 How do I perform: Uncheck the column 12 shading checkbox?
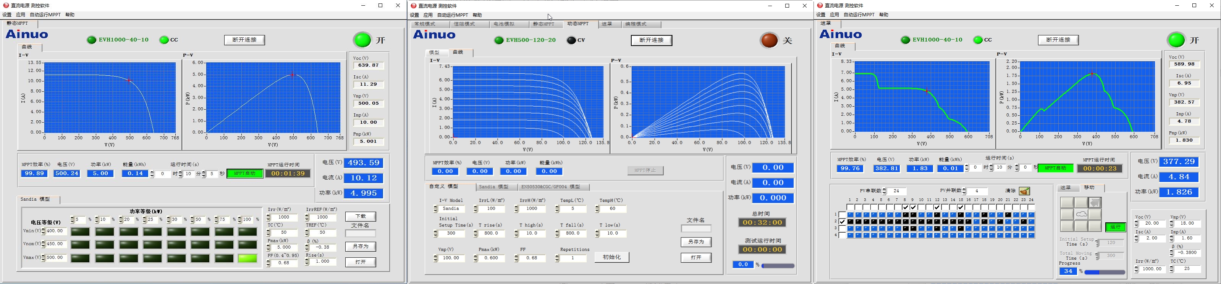coord(936,207)
